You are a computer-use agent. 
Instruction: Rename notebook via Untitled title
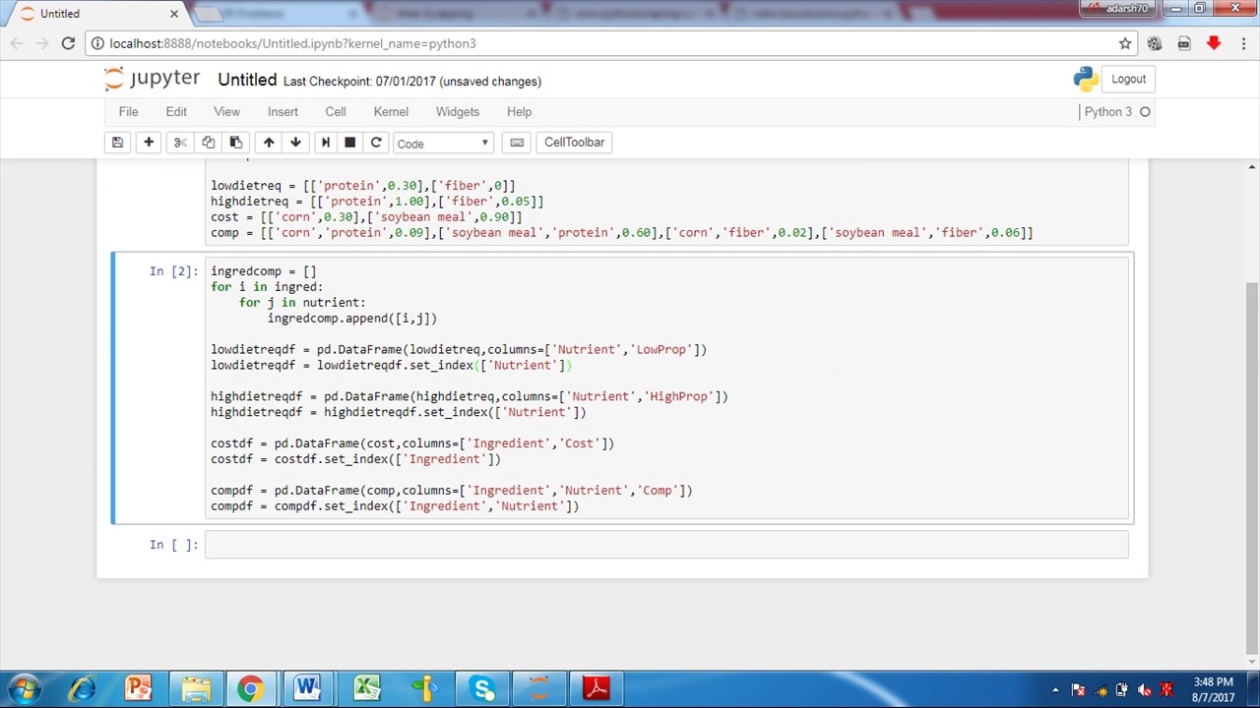(x=247, y=81)
